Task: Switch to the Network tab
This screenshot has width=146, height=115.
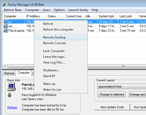Action: (x=9, y=73)
